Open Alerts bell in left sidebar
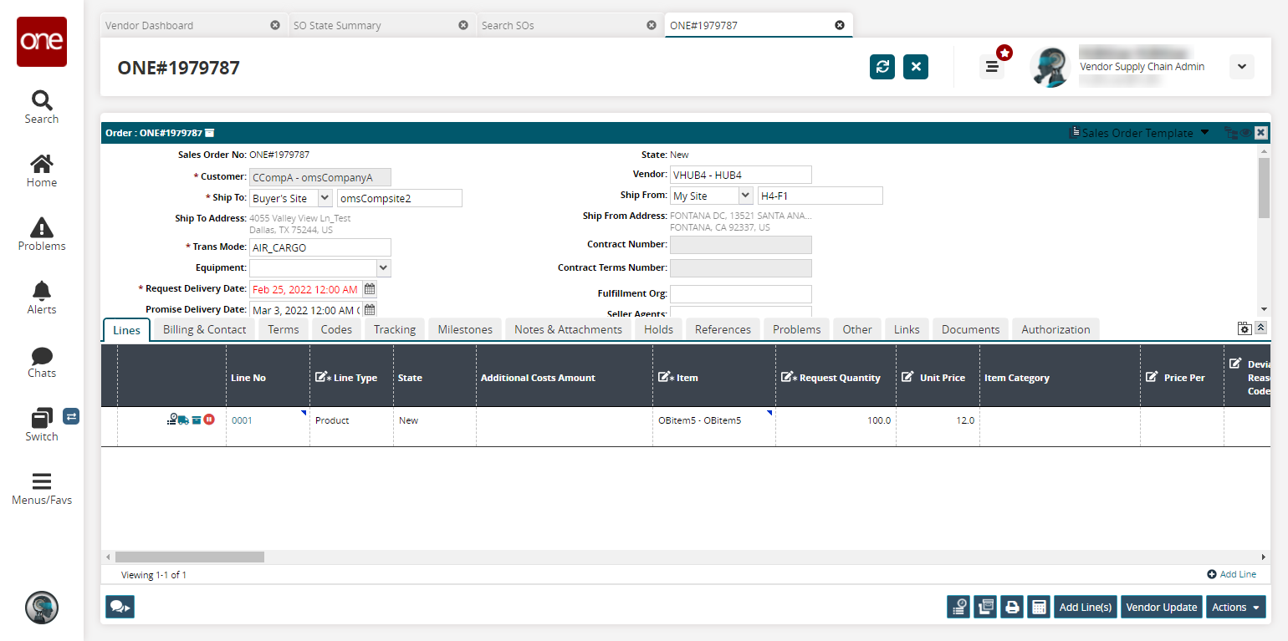The image size is (1288, 641). [41, 298]
